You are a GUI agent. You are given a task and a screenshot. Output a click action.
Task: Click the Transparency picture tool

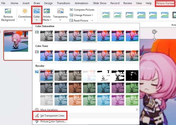point(60,11)
